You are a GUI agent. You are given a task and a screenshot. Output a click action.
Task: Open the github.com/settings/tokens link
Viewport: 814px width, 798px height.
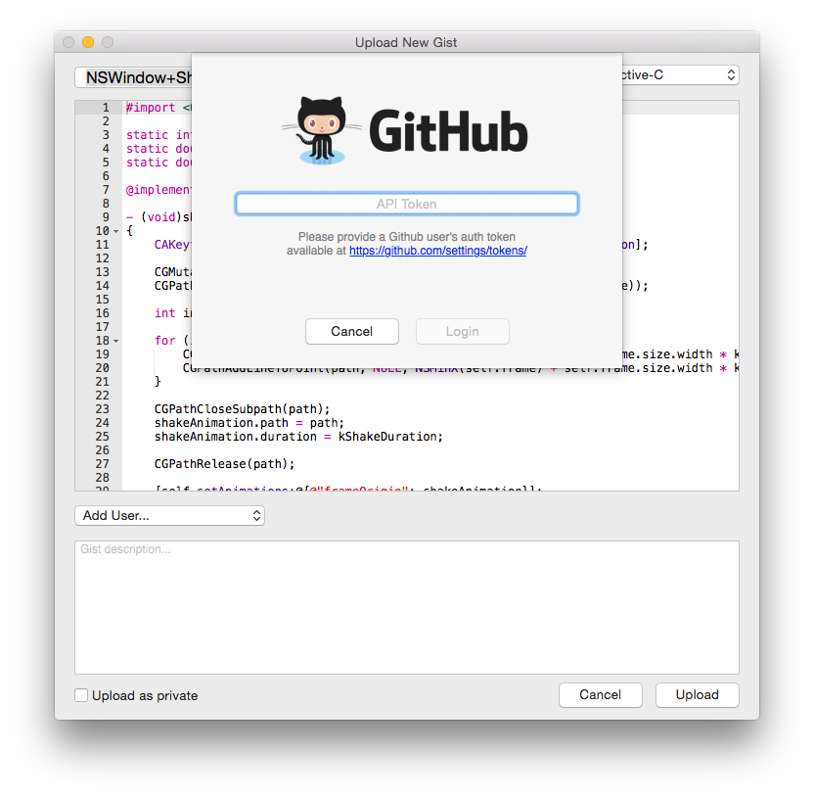point(437,251)
